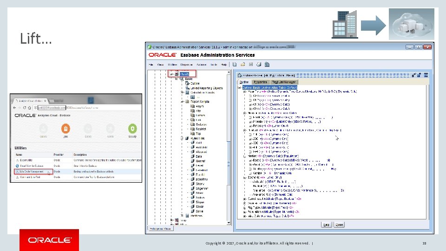
Task: Collapse the Market dimension in outline
Action: [245, 156]
